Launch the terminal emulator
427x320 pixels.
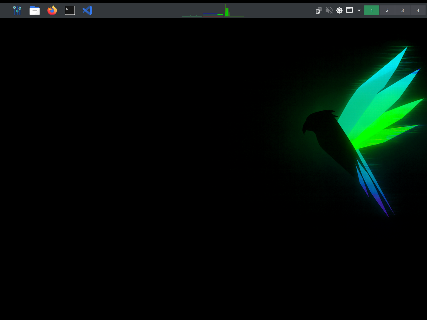tap(70, 10)
